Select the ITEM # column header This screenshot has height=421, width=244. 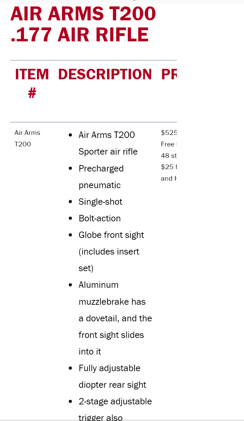point(32,83)
